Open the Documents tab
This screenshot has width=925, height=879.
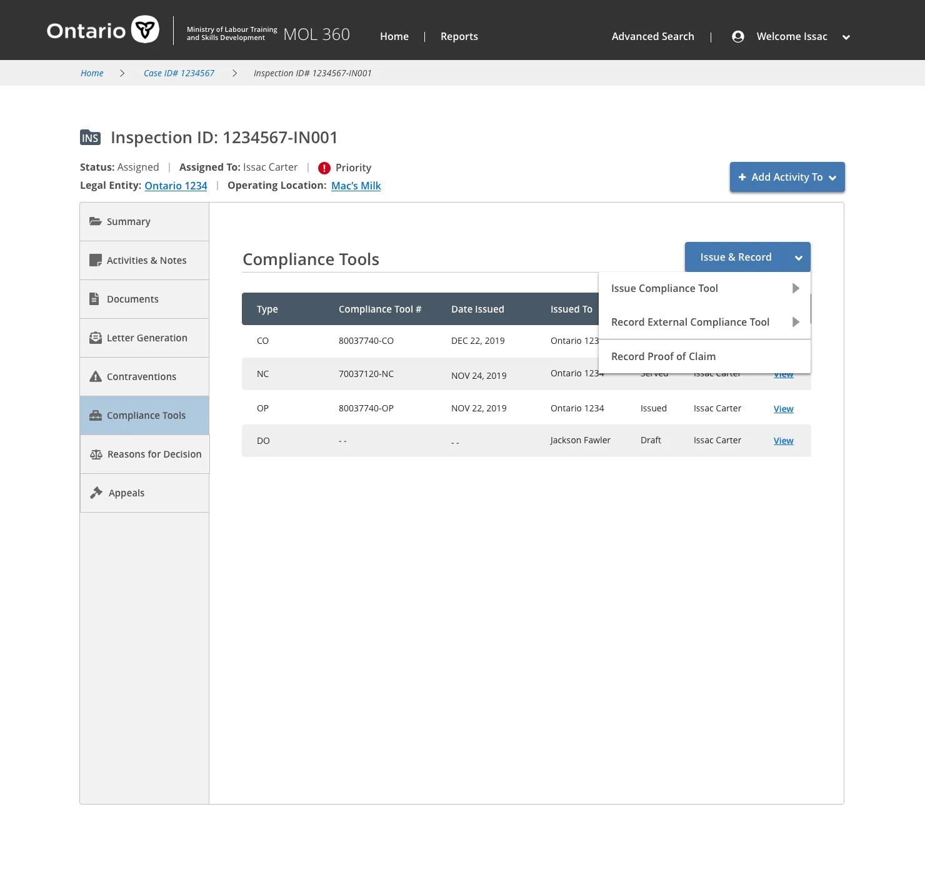click(x=144, y=299)
